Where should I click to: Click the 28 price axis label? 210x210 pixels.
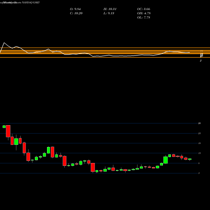coord(199,123)
